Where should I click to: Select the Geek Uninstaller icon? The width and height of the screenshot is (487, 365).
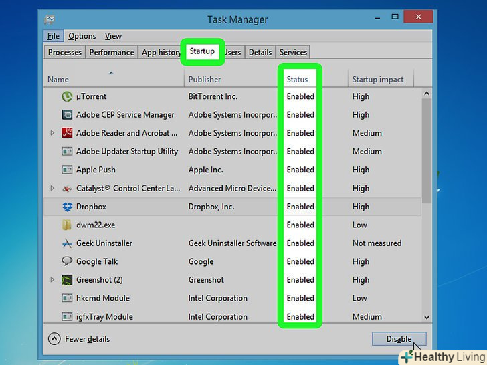[x=67, y=243]
